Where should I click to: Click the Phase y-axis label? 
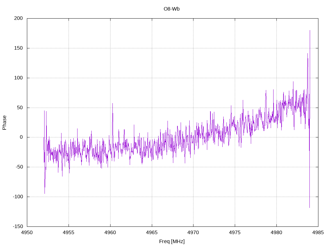click(x=4, y=123)
